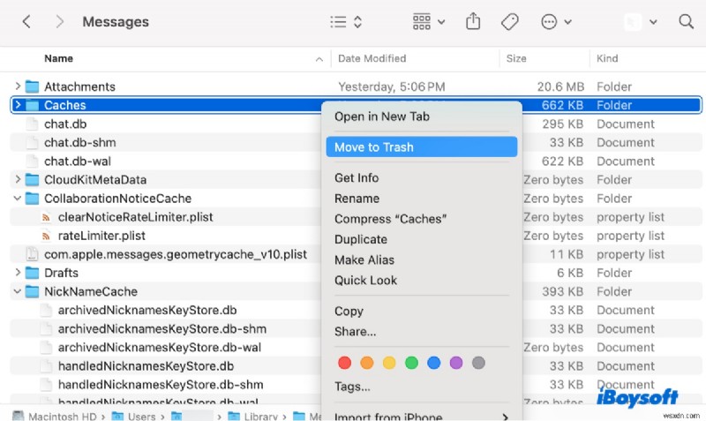Apply the yellow tag color
706x421 pixels.
point(389,363)
